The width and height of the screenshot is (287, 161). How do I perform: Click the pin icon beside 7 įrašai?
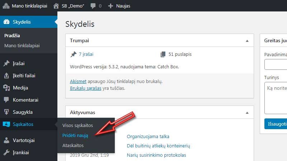coord(74,54)
